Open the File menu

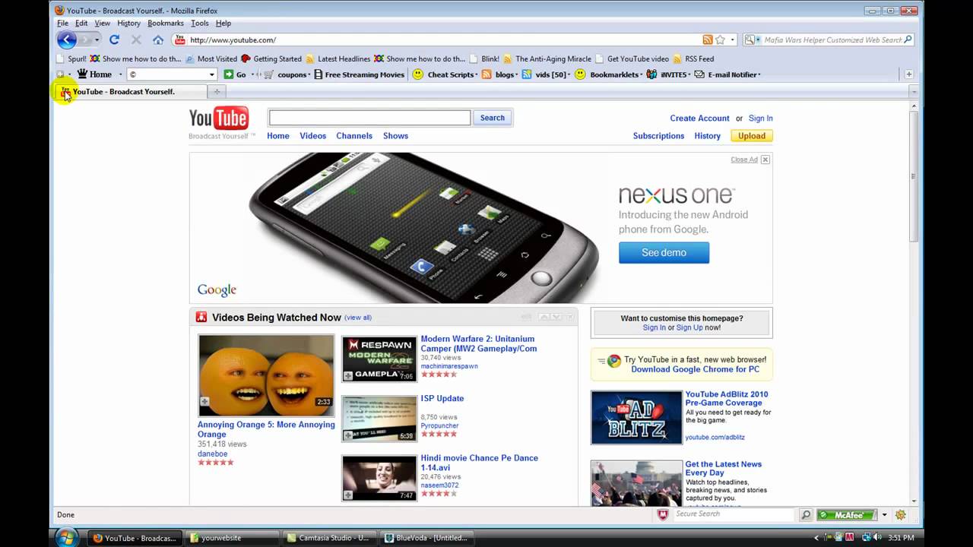click(x=63, y=24)
